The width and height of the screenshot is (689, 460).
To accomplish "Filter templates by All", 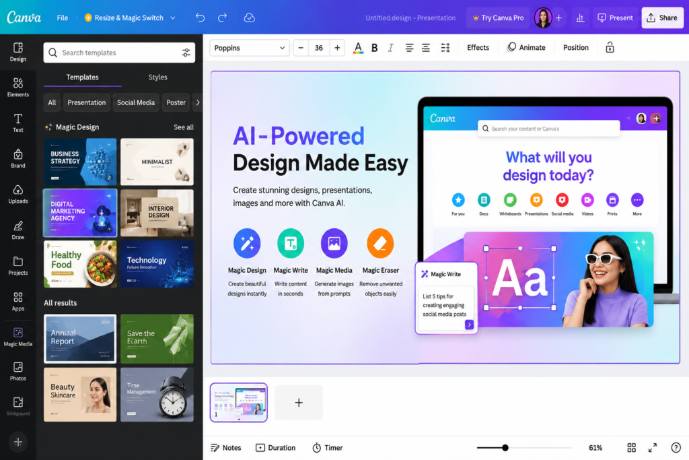I will (x=52, y=102).
